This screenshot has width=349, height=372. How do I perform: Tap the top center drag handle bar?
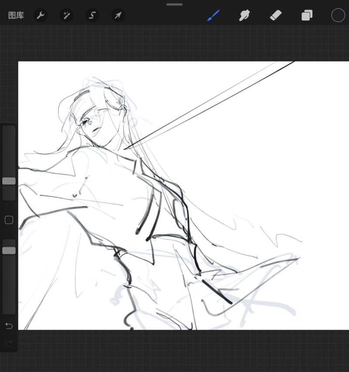click(174, 4)
